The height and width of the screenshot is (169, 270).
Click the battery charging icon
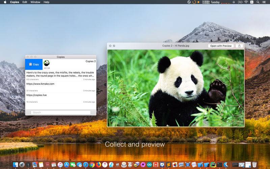[240, 2]
